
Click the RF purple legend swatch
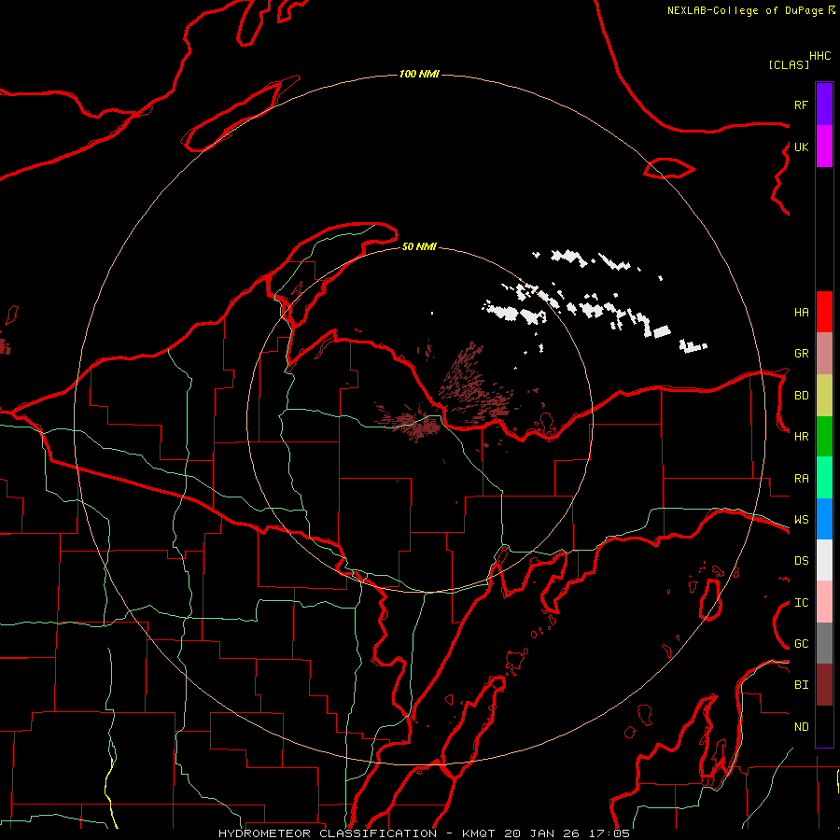click(824, 105)
